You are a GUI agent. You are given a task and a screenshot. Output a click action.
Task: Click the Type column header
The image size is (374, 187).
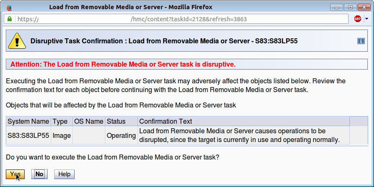(60, 121)
